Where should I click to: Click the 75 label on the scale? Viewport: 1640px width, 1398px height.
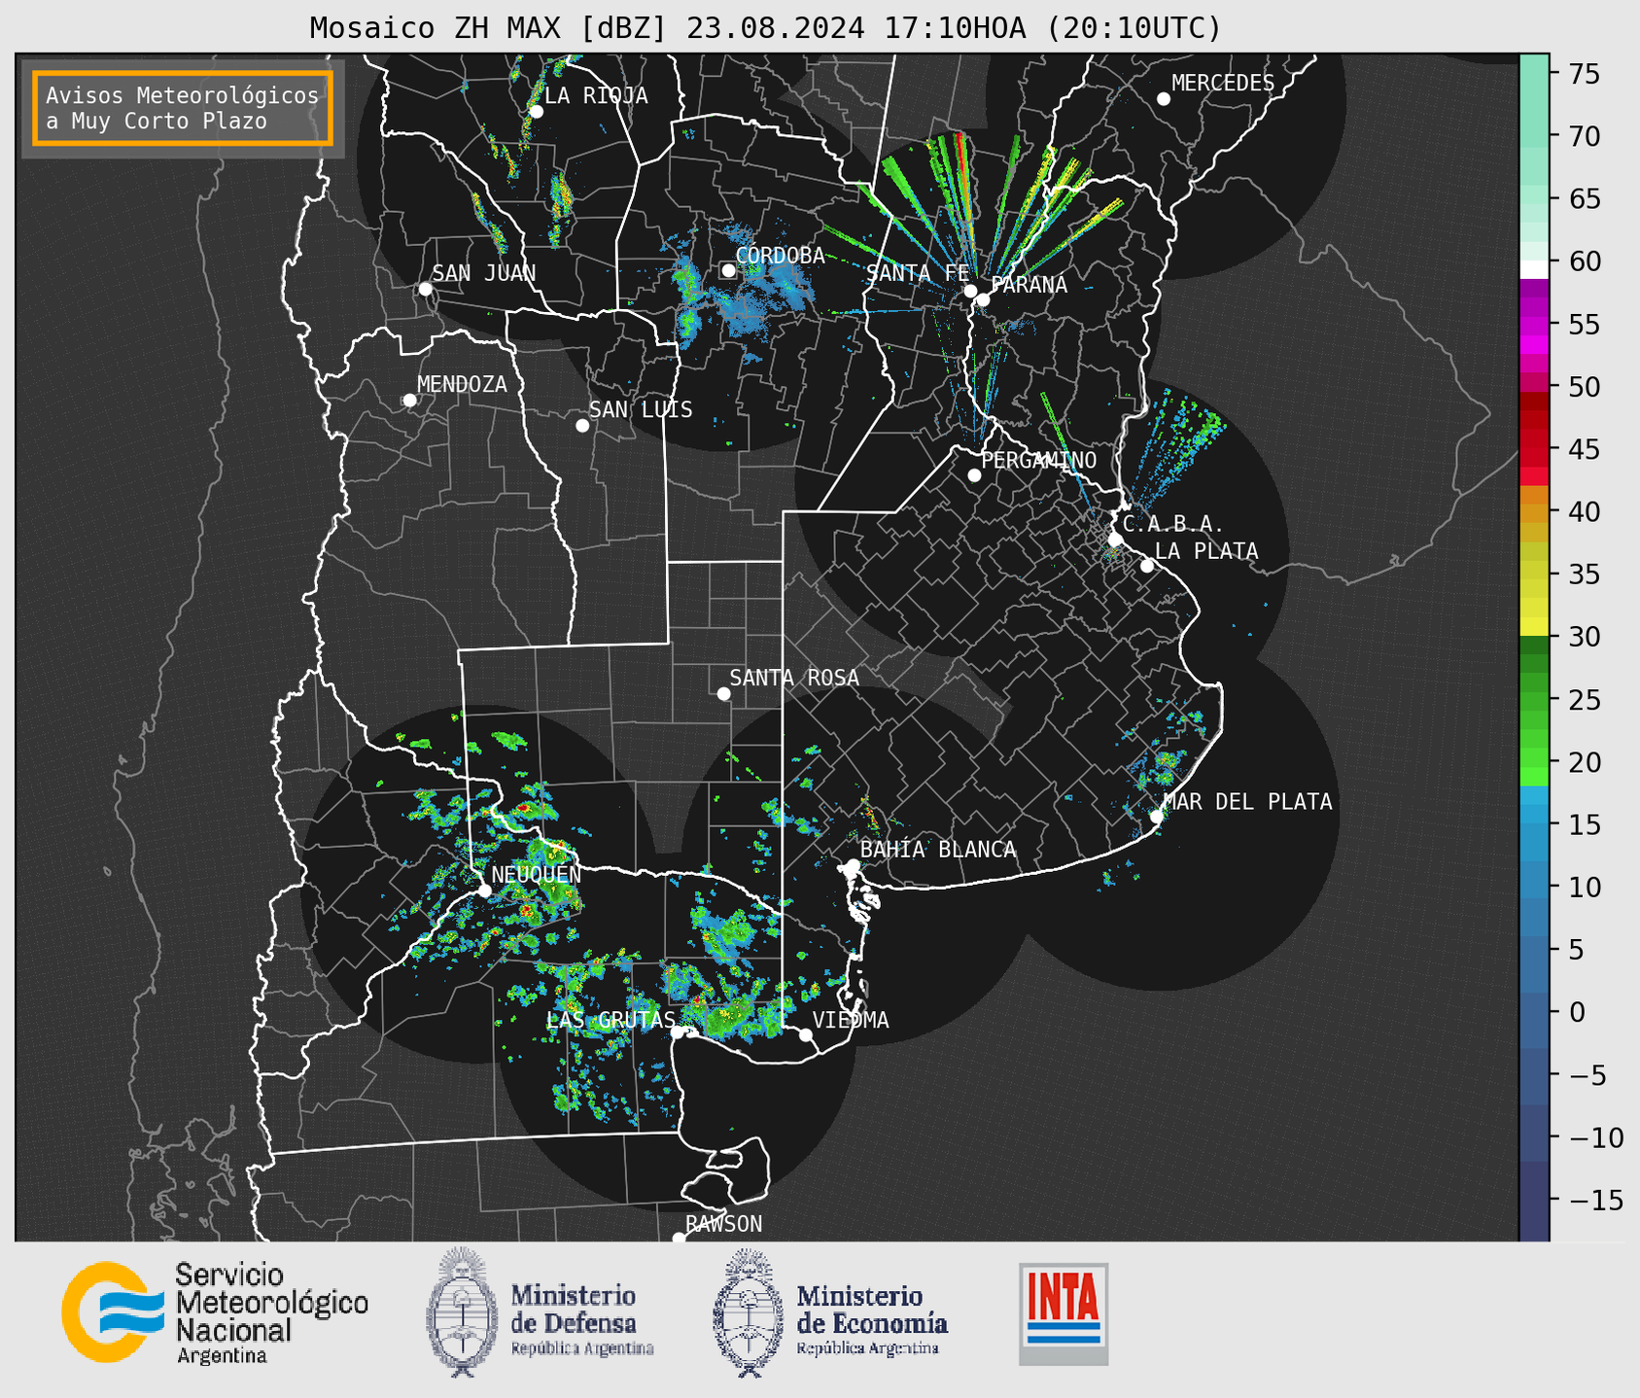tap(1585, 74)
